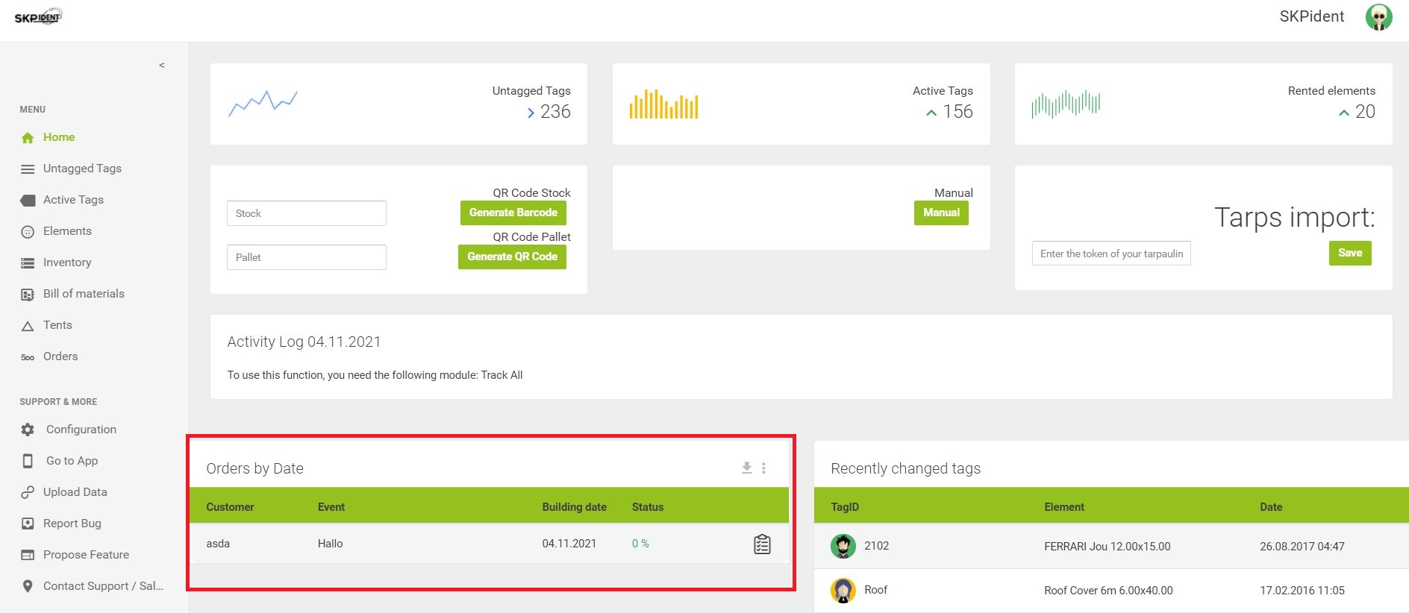Open Inventory in the menu
The image size is (1409, 613).
(x=67, y=263)
